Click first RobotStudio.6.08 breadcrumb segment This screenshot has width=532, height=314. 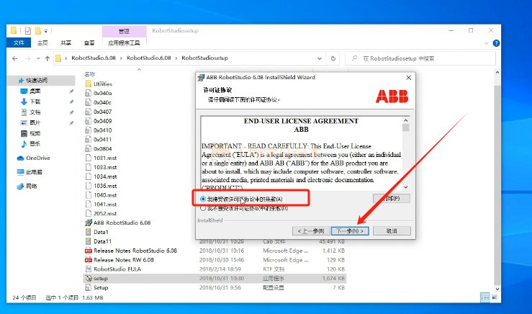(94, 58)
